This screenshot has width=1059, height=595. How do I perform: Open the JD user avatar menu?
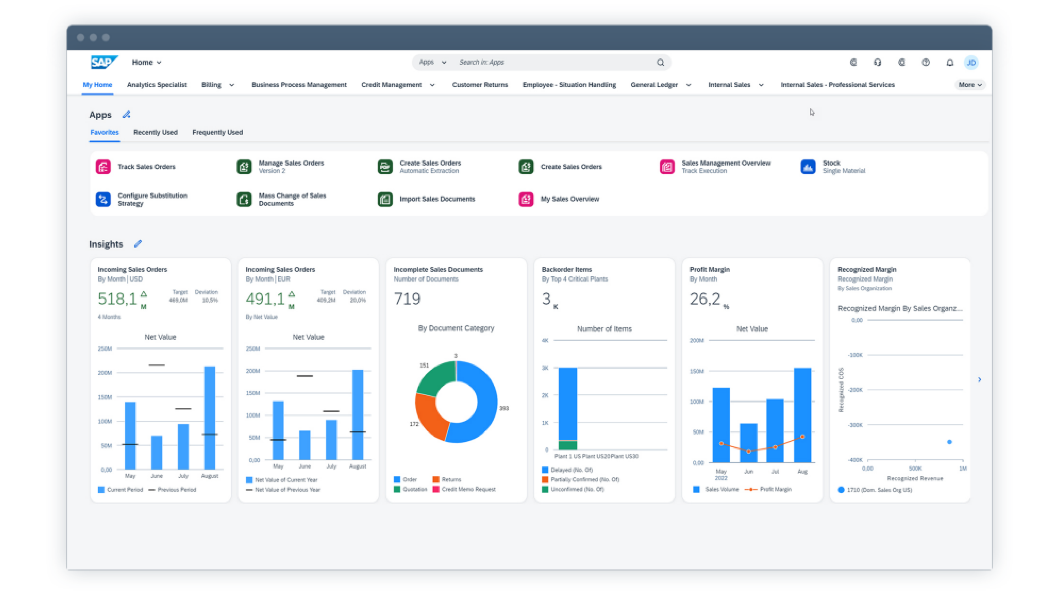pos(971,63)
